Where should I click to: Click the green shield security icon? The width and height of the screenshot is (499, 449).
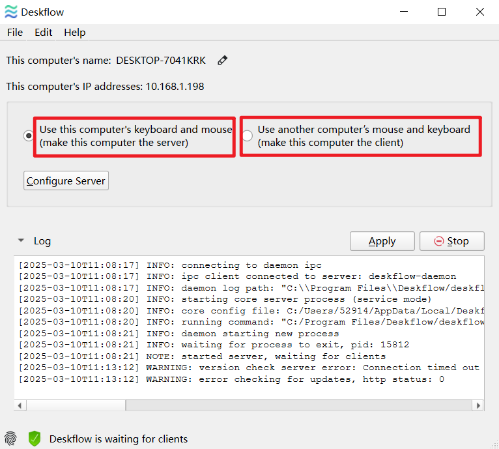(35, 439)
